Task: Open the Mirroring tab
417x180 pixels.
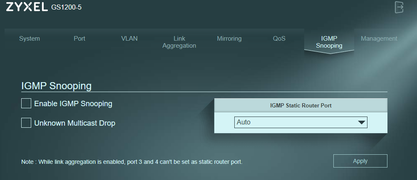Action: coord(229,39)
